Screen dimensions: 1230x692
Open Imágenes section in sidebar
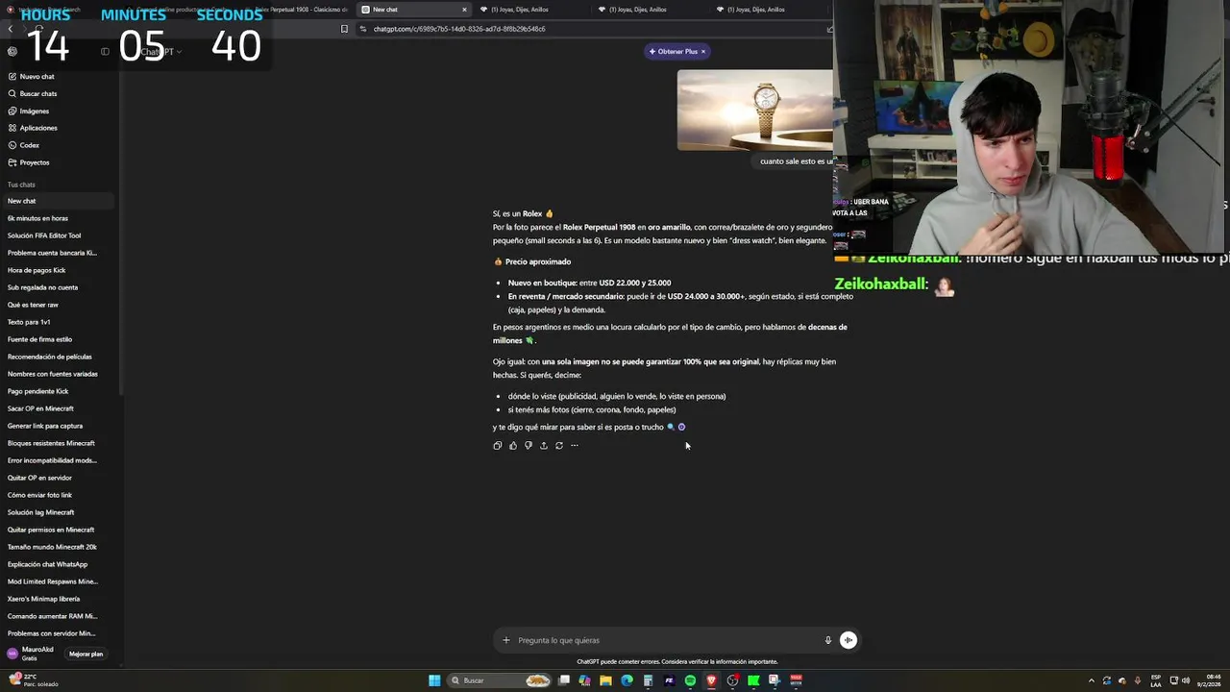[x=35, y=111]
